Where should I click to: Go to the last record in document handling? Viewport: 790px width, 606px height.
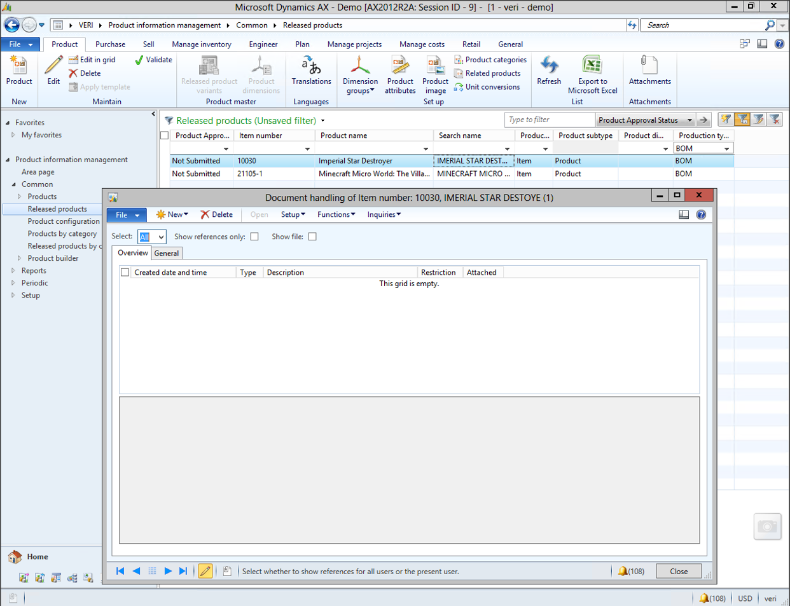coord(183,571)
